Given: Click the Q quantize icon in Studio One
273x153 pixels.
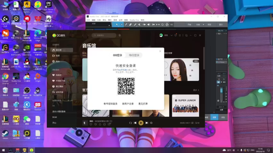Looking at the screenshot, I should 162,24.
